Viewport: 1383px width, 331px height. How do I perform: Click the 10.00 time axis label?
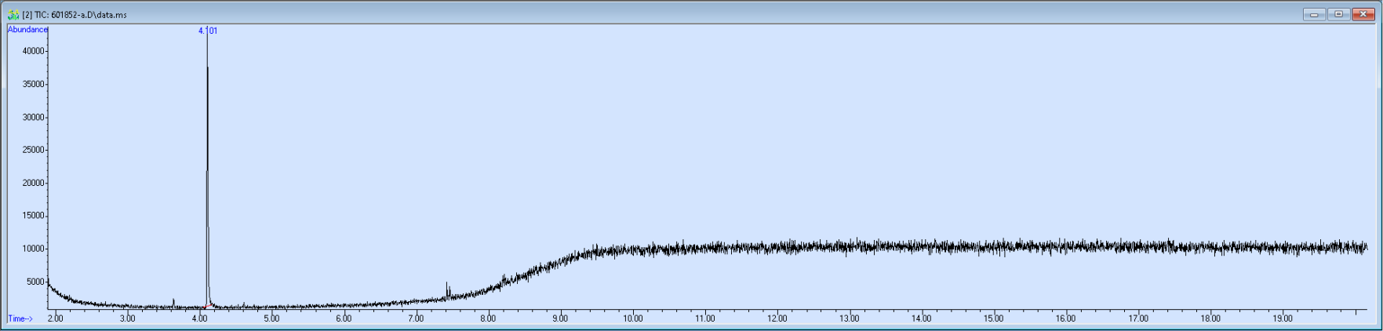(x=632, y=318)
